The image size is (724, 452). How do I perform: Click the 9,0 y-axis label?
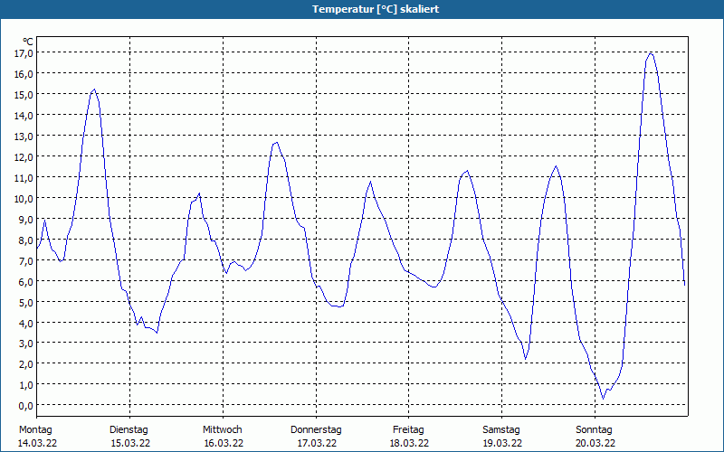pos(26,219)
